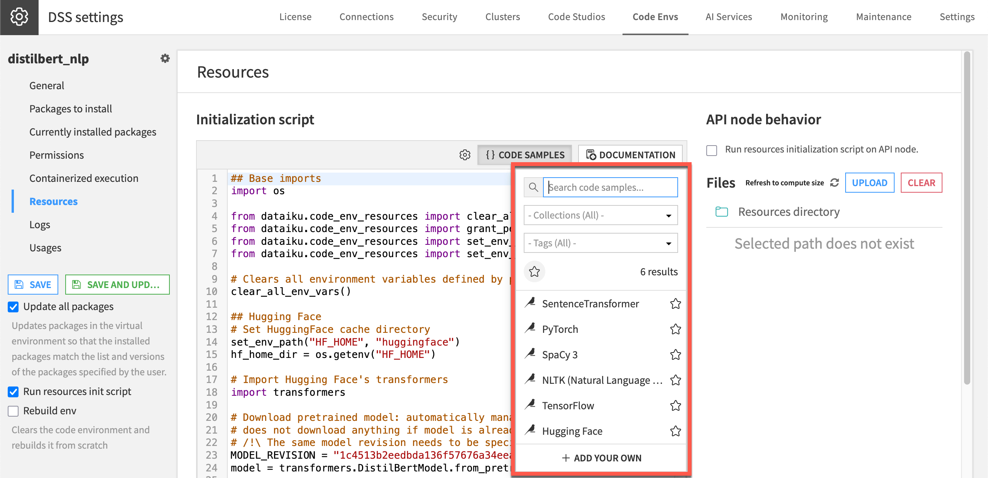Open Currently installed packages section
Screen dimensions: 988x478
click(93, 132)
